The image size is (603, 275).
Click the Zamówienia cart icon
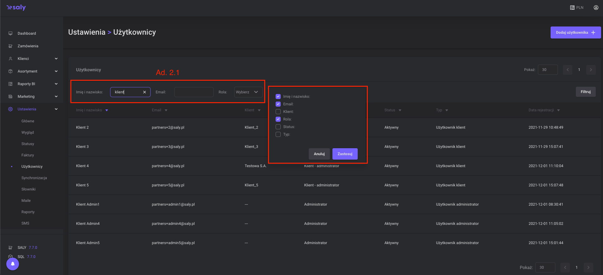coord(10,46)
